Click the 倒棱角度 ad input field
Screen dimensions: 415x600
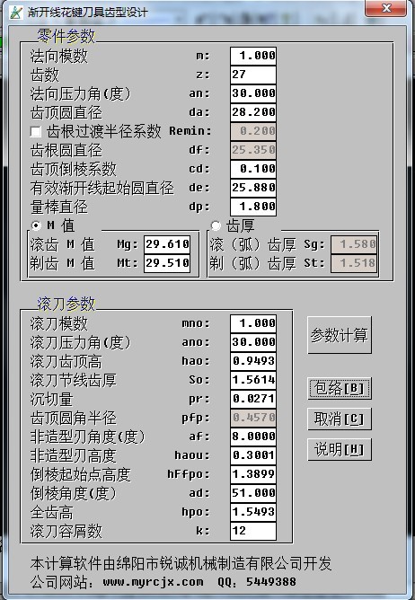253,493
